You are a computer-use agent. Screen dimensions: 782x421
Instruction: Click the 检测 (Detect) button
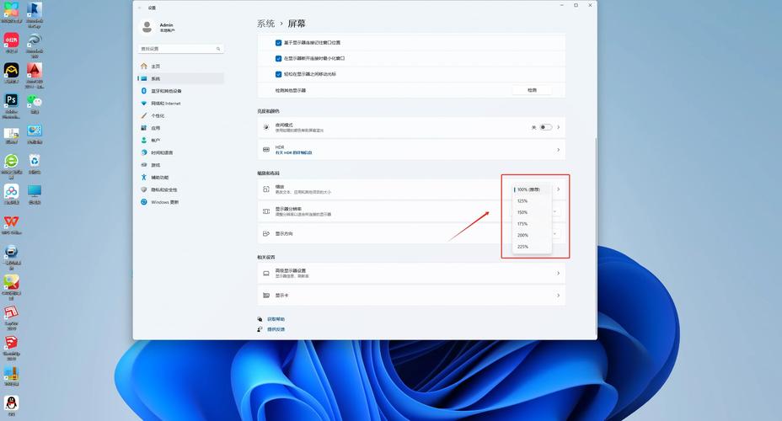[x=532, y=90]
